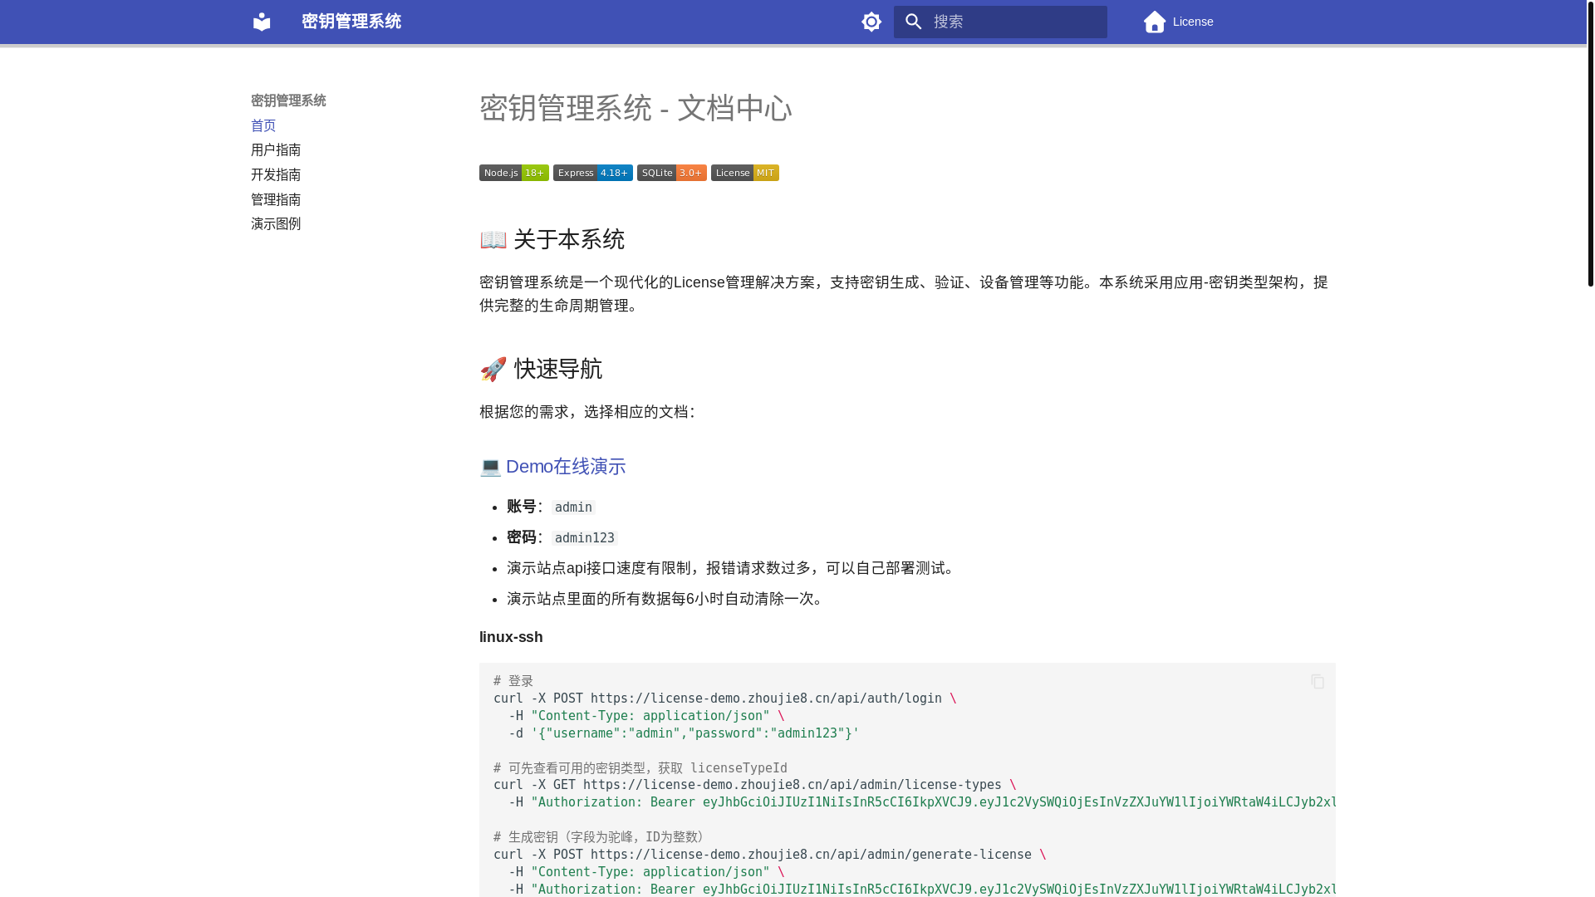Open 开发指南 in the sidebar
The height and width of the screenshot is (897, 1595).
click(276, 174)
